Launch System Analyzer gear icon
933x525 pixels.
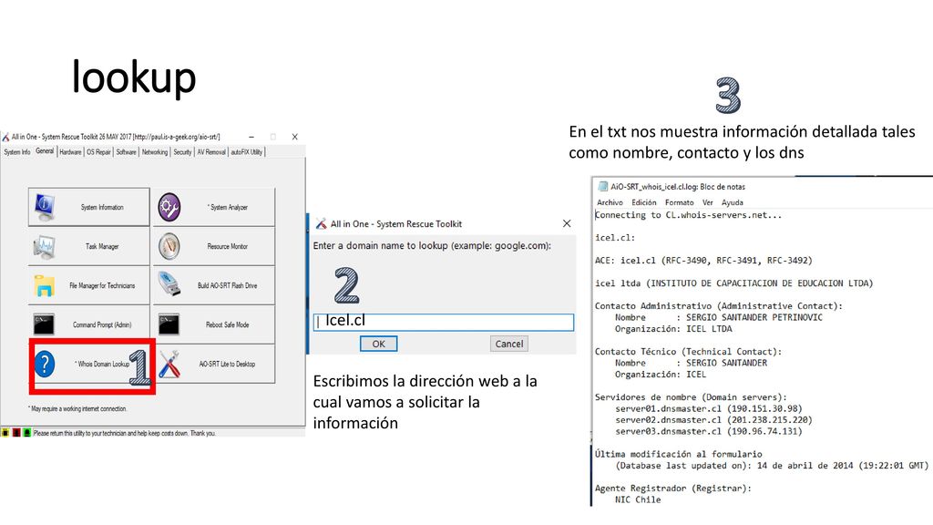[x=169, y=207]
